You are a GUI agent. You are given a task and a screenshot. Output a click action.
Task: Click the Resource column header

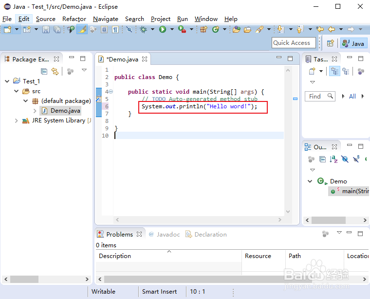coord(263,256)
